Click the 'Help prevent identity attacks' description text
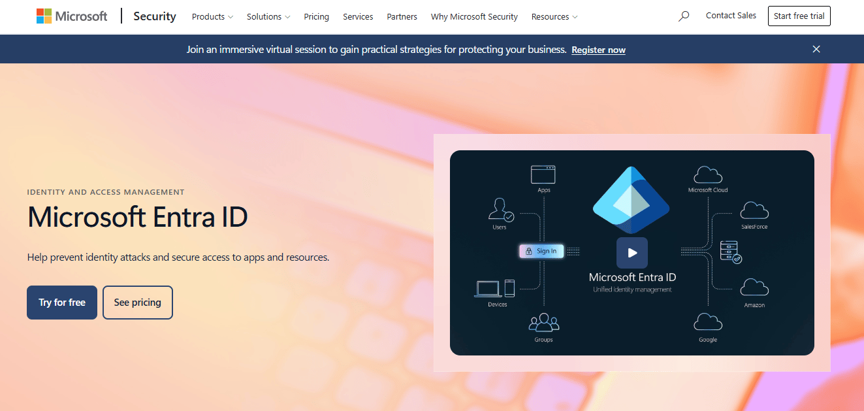 pos(178,257)
